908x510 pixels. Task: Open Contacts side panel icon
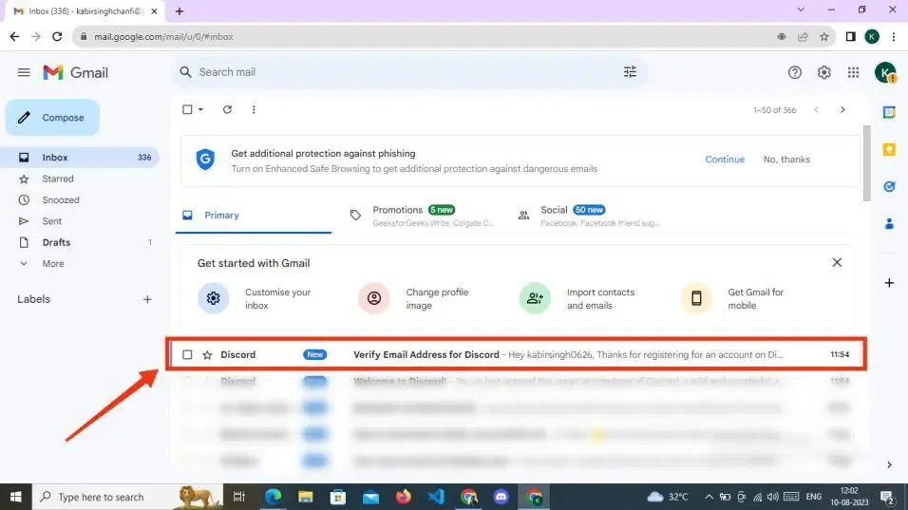click(889, 223)
